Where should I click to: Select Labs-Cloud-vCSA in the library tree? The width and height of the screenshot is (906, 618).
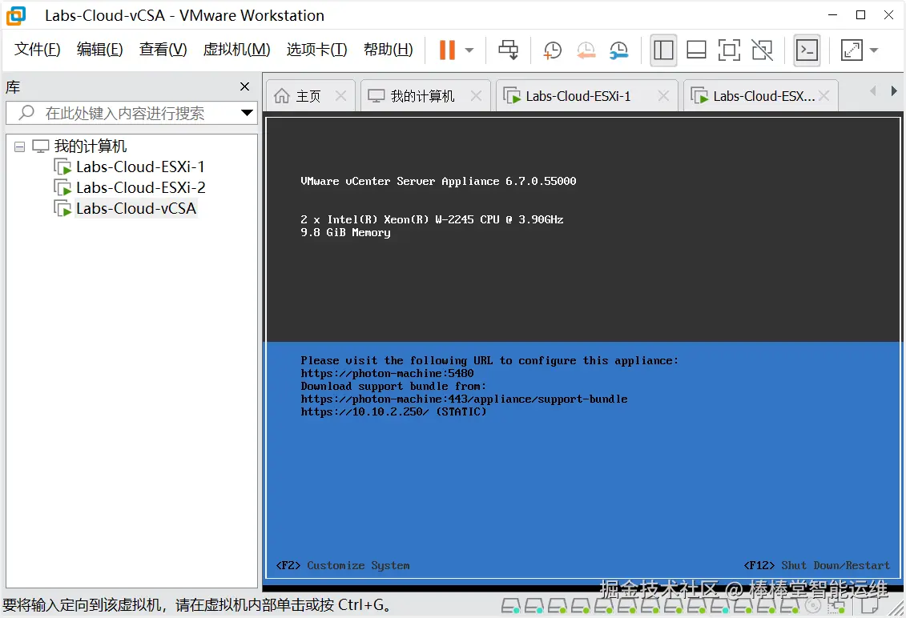tap(136, 208)
